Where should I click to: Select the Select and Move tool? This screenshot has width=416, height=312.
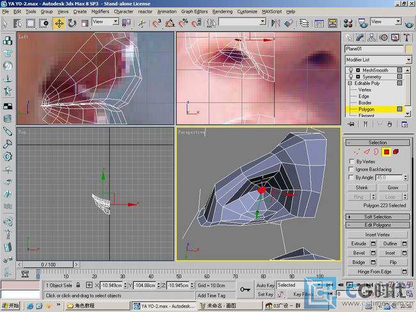click(59, 24)
